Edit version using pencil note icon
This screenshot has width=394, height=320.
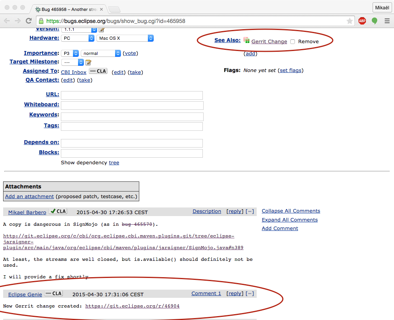point(101,30)
